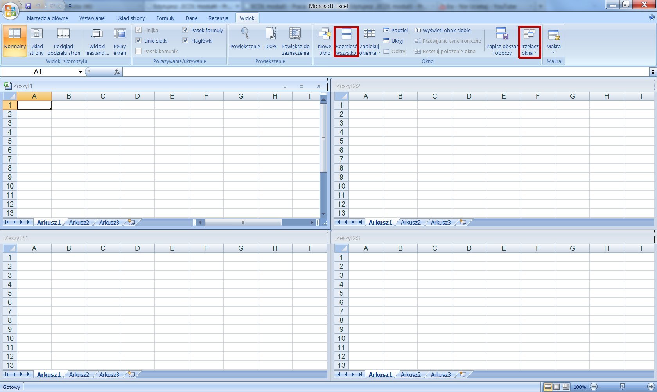Expand the Przełącz okna dropdown
Viewport: 657px width, 392px height.
pyautogui.click(x=530, y=42)
